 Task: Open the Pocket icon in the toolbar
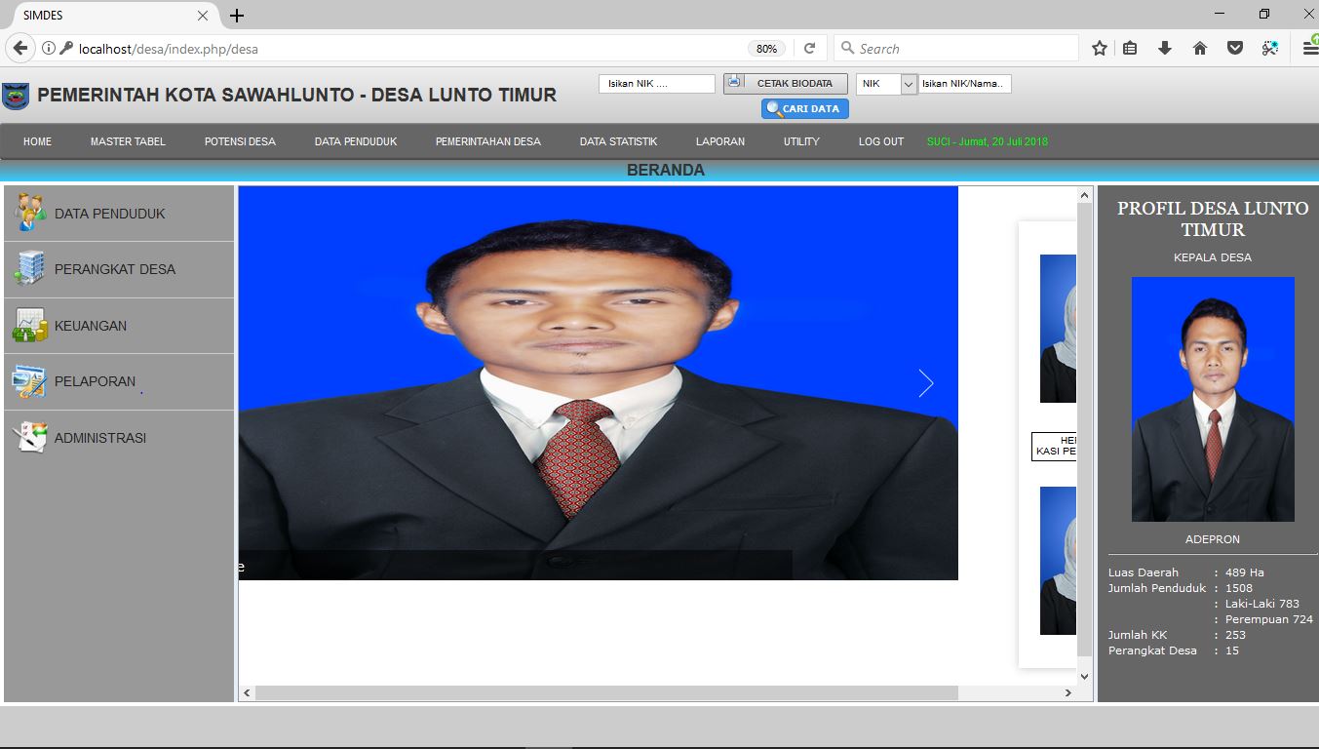click(x=1234, y=48)
